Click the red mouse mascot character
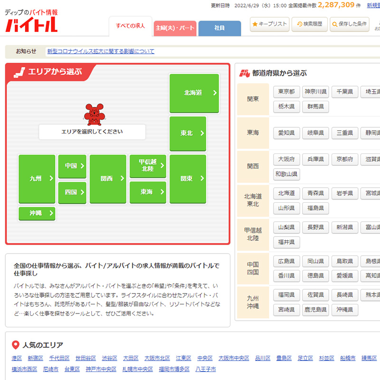The height and width of the screenshot is (380, 380). click(x=94, y=114)
